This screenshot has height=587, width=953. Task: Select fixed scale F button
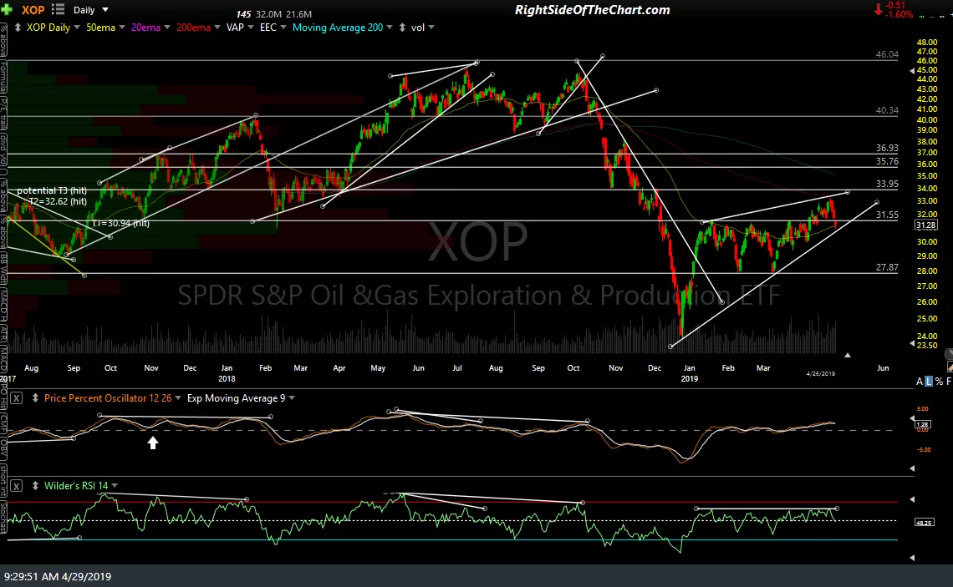pos(949,382)
